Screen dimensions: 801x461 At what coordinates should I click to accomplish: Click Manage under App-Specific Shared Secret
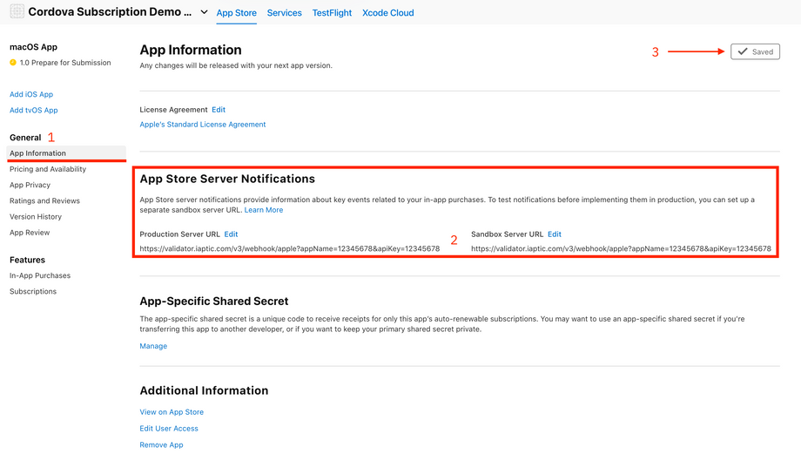click(x=153, y=346)
